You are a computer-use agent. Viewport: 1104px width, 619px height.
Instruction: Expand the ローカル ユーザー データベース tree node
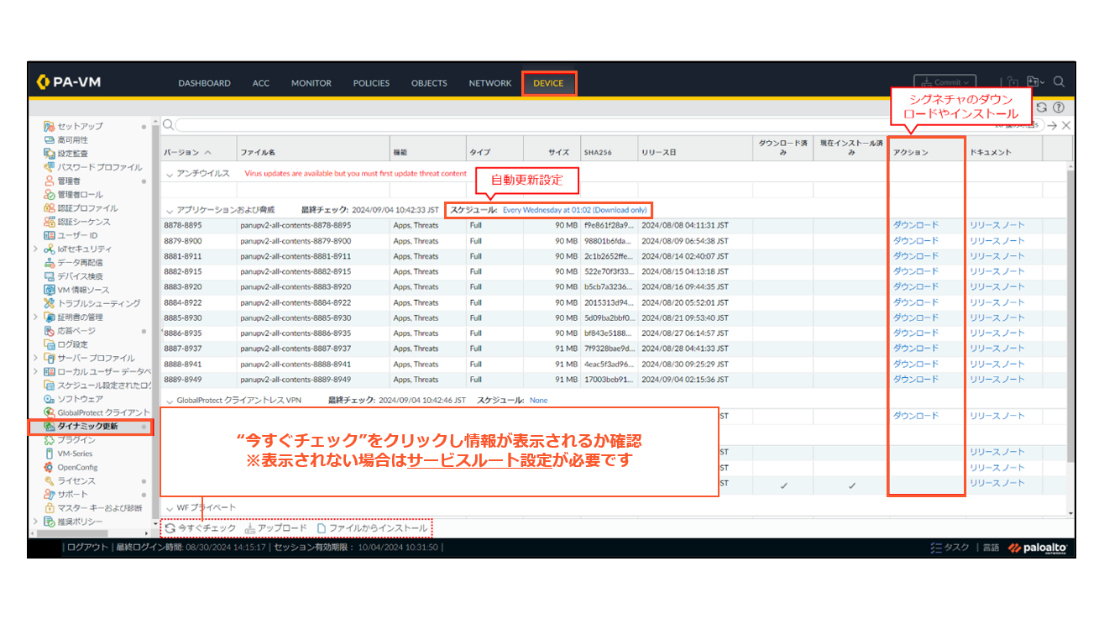(35, 371)
